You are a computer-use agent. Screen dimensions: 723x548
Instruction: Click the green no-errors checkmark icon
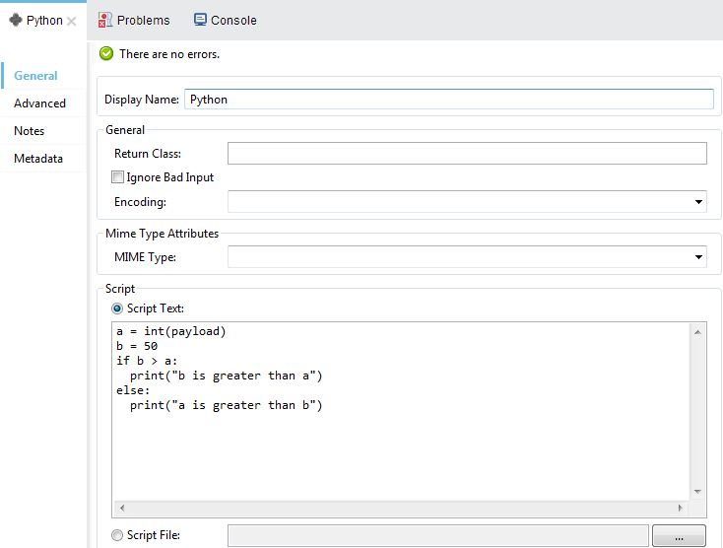tap(106, 54)
